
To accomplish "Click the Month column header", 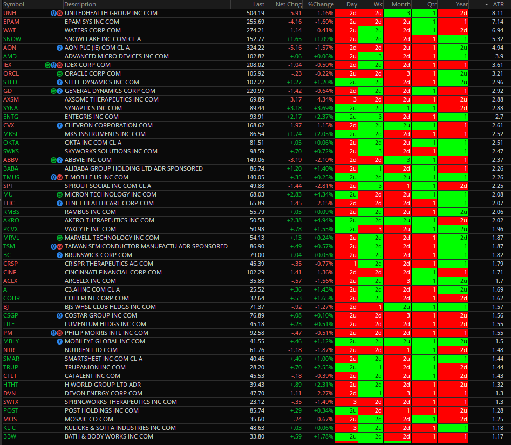I will click(x=398, y=4).
